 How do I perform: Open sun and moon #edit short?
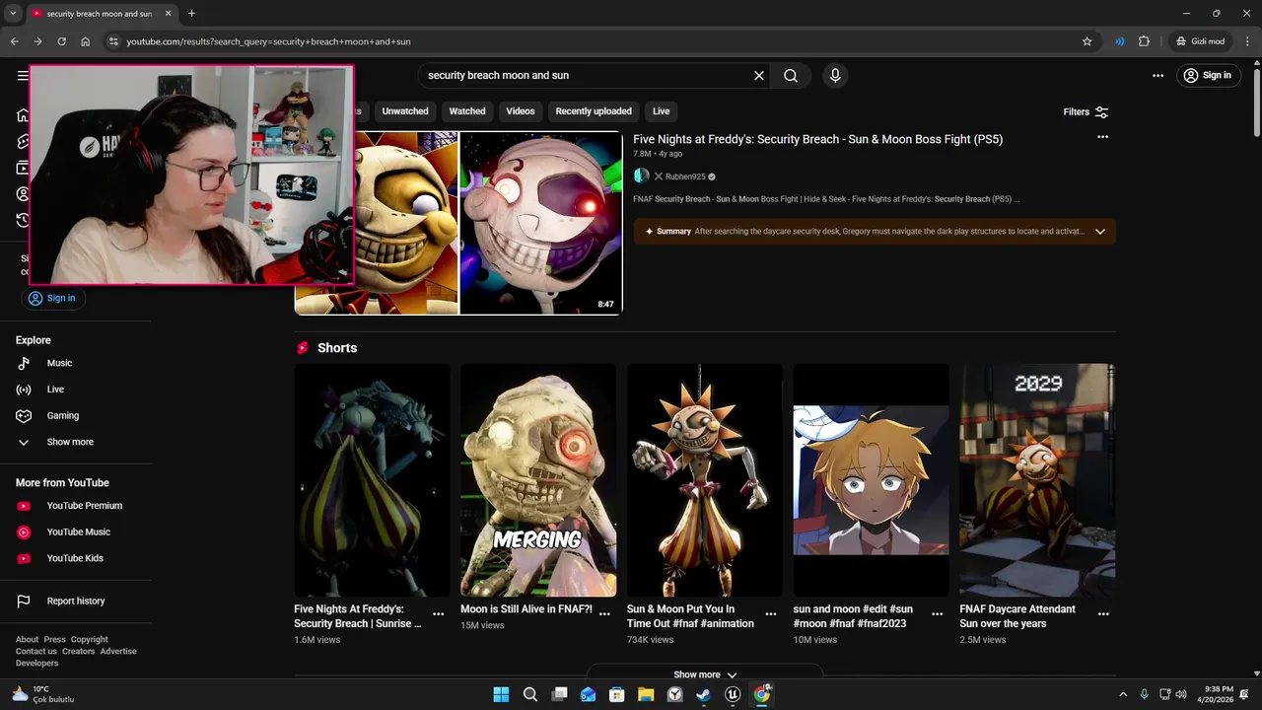[871, 480]
